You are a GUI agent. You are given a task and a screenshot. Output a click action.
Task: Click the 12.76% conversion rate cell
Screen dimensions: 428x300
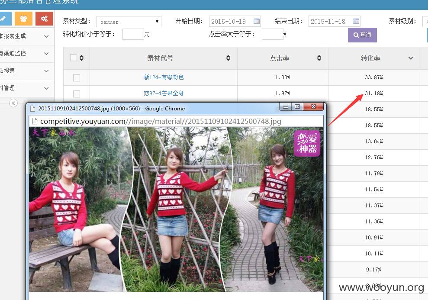coord(373,158)
